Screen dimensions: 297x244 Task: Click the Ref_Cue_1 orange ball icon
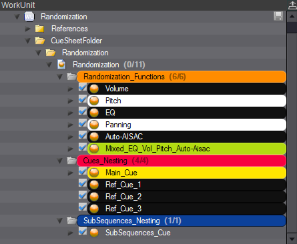94,185
